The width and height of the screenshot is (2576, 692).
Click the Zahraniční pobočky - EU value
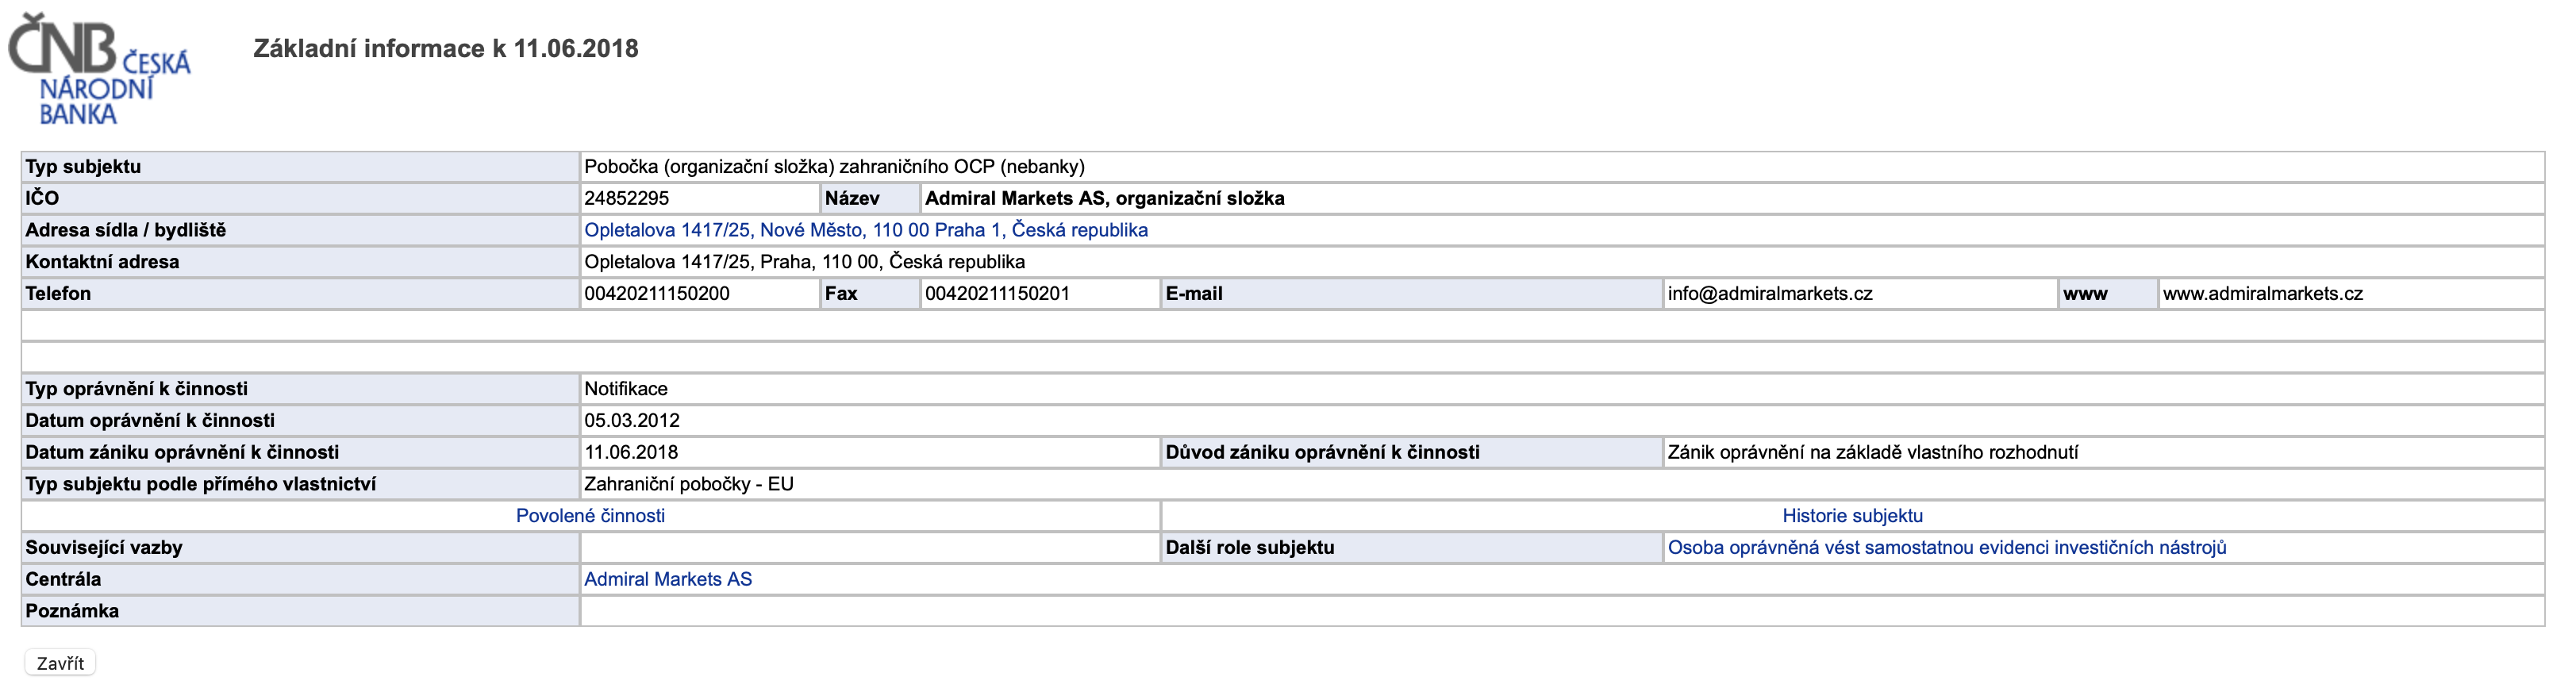pyautogui.click(x=689, y=484)
